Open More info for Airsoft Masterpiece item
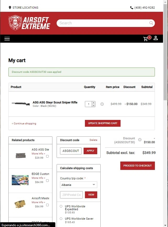The width and height of the screenshot is (168, 227). click(38, 202)
